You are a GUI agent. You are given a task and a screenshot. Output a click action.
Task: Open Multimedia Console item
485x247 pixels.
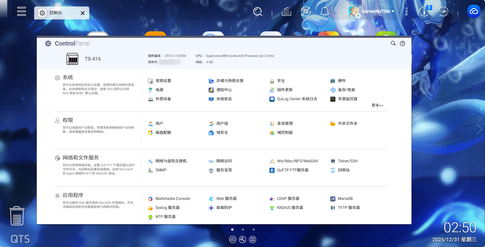coord(172,199)
